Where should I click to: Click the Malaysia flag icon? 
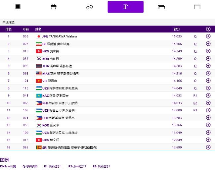39,74
